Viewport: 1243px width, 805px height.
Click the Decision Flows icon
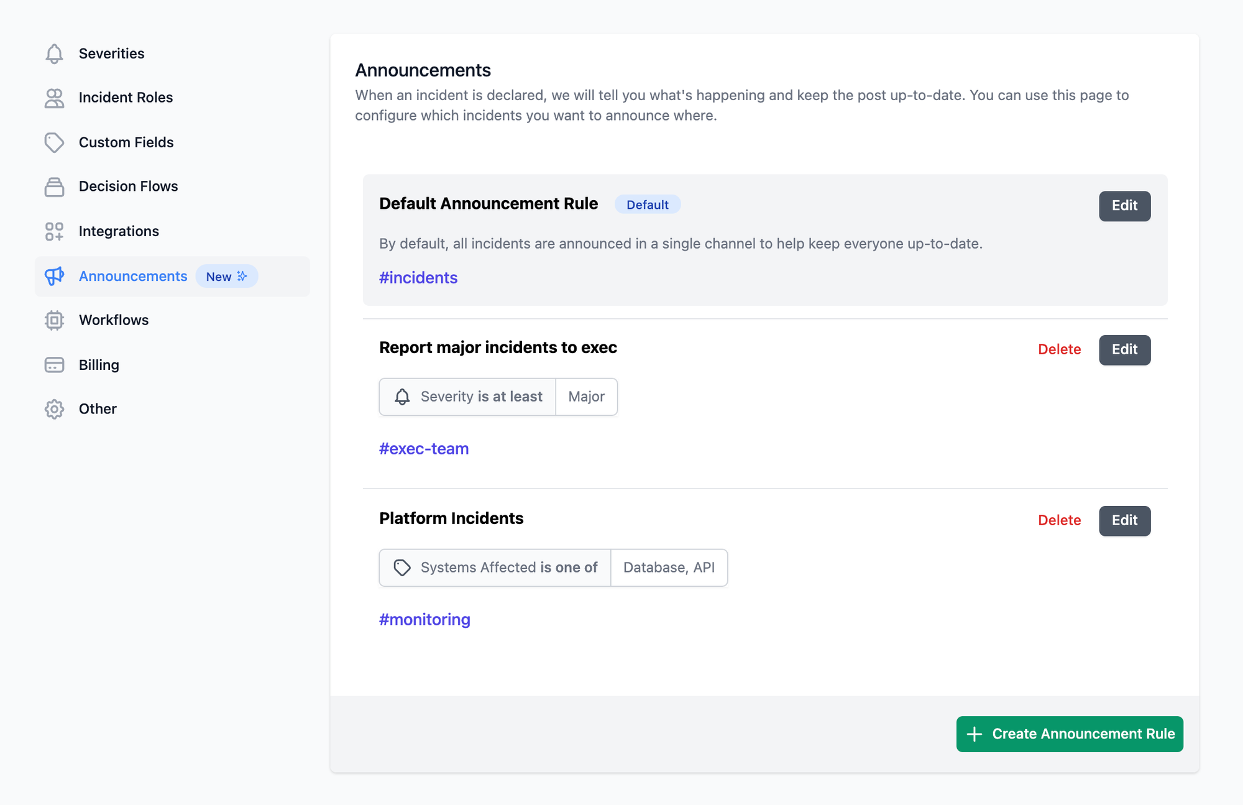(54, 187)
